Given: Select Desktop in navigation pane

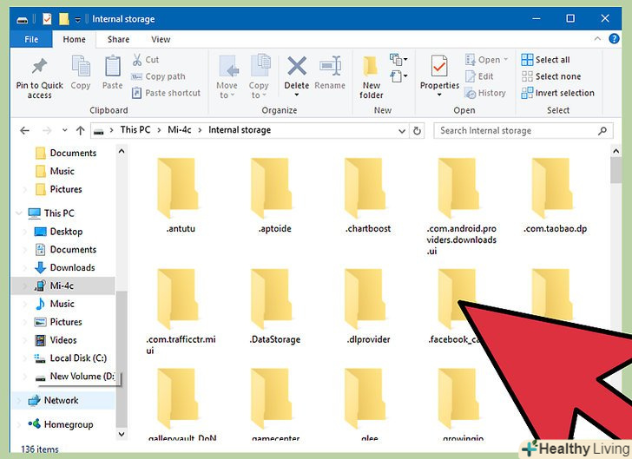Looking at the screenshot, I should pos(58,232).
